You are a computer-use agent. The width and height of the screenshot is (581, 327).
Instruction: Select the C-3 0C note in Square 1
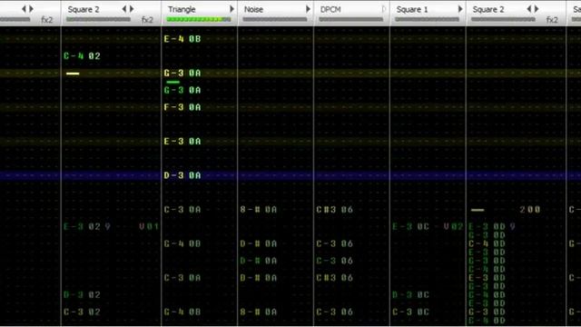(410, 312)
